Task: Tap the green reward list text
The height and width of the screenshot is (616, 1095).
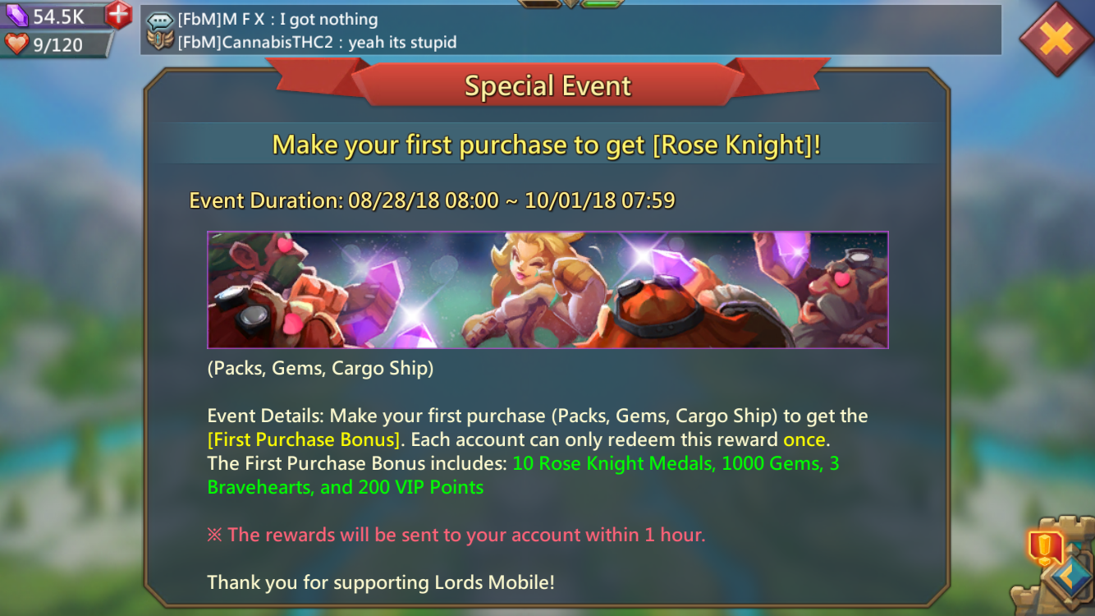Action: (523, 475)
